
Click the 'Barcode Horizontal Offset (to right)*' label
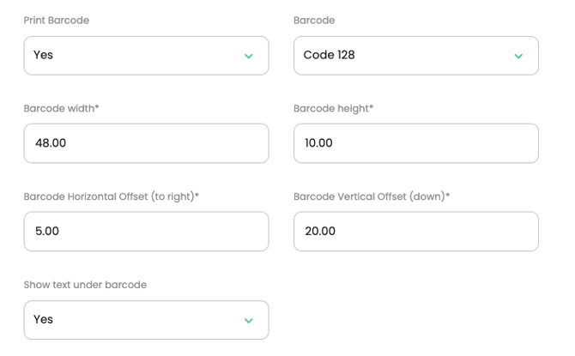pos(111,196)
